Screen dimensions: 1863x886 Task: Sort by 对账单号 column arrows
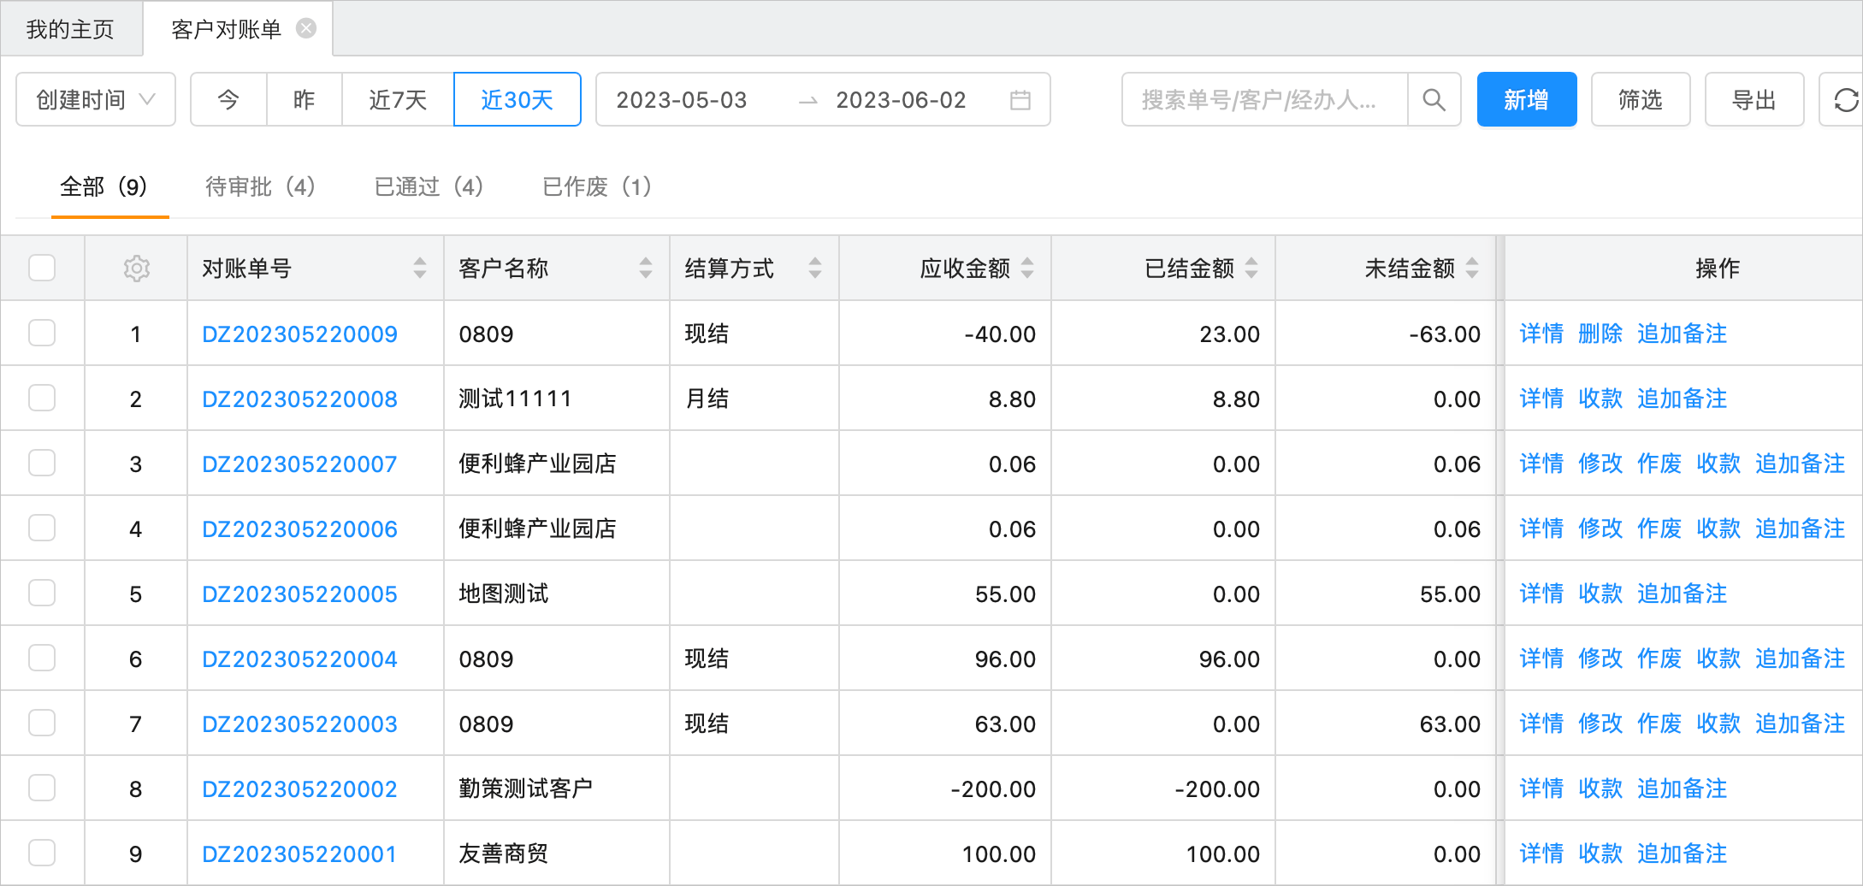[x=420, y=269]
